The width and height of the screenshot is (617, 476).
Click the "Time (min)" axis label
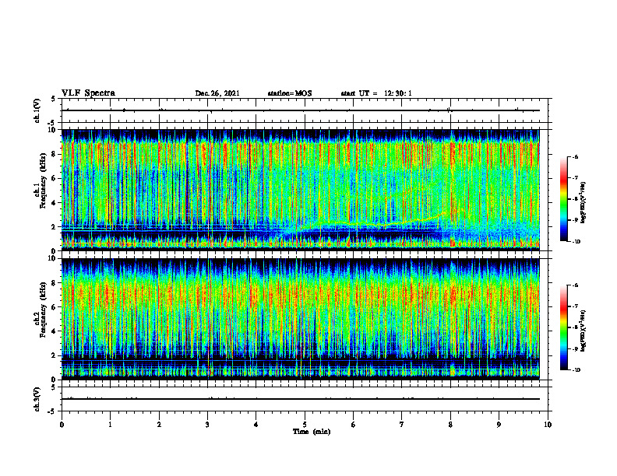312,432
